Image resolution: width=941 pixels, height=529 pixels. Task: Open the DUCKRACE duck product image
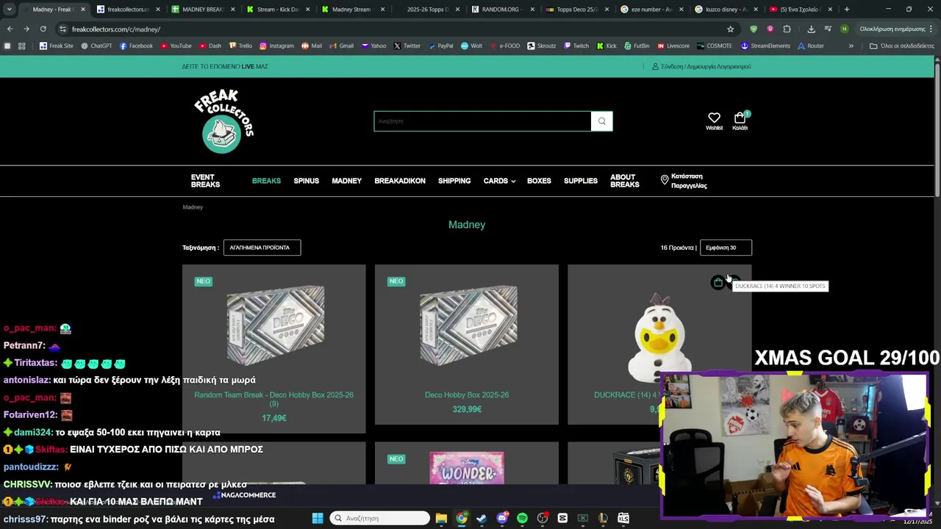coord(659,338)
